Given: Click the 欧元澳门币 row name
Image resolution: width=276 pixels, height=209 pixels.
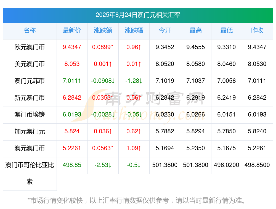Looking at the screenshot, I should (30, 47).
